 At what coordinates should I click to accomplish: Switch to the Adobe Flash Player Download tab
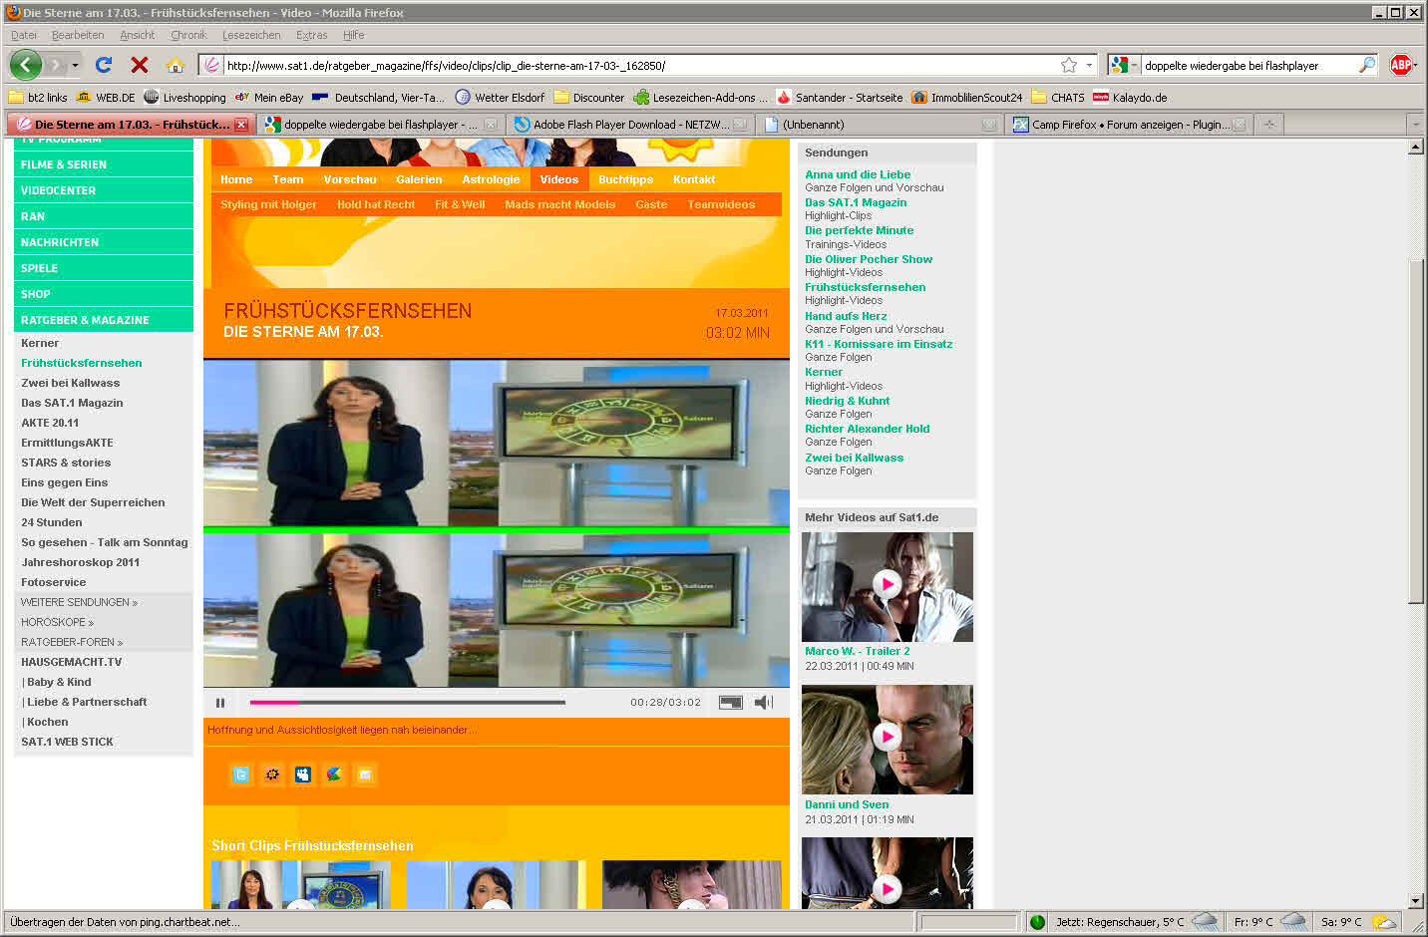coord(630,125)
